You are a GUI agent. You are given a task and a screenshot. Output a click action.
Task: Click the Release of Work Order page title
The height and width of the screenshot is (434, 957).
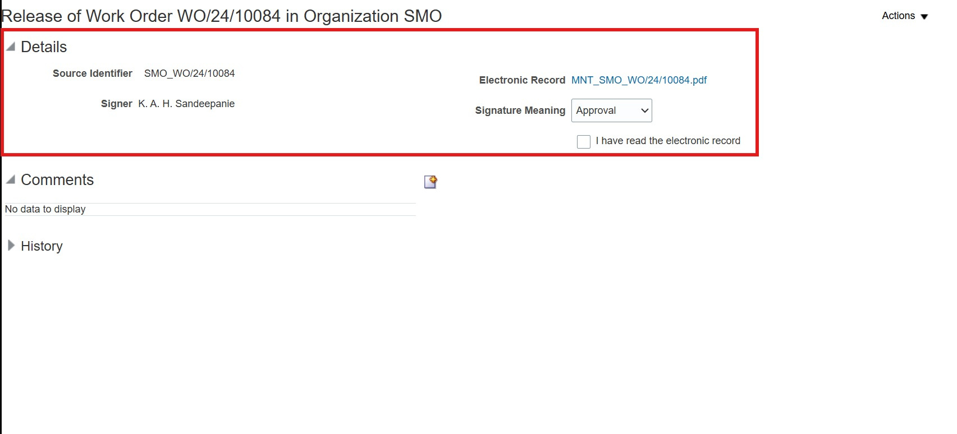(222, 16)
